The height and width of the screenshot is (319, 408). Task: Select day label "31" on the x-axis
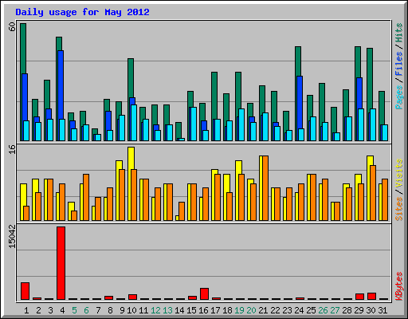coord(382,310)
